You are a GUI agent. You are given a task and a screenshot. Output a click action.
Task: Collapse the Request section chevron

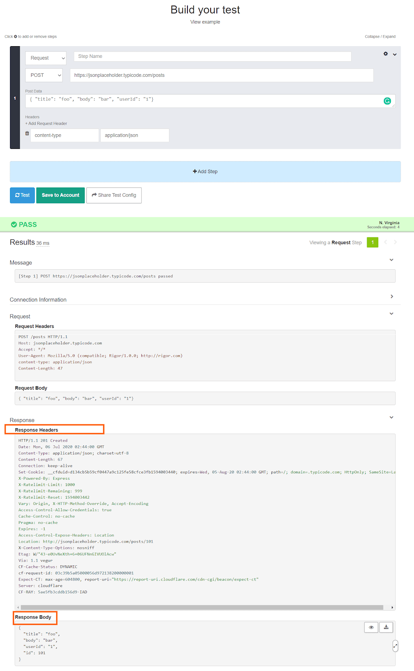tap(391, 314)
